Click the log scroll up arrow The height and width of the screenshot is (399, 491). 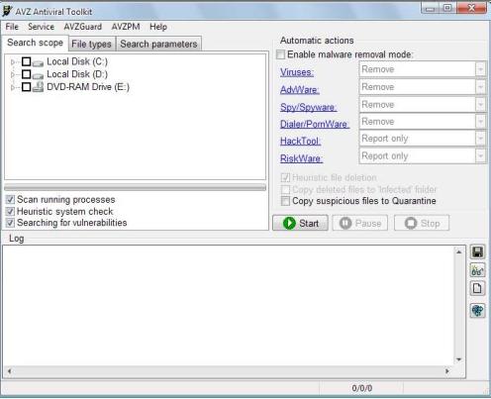click(x=458, y=252)
